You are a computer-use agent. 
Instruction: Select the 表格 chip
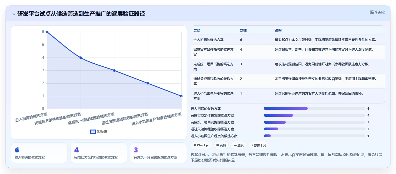pos(221,145)
